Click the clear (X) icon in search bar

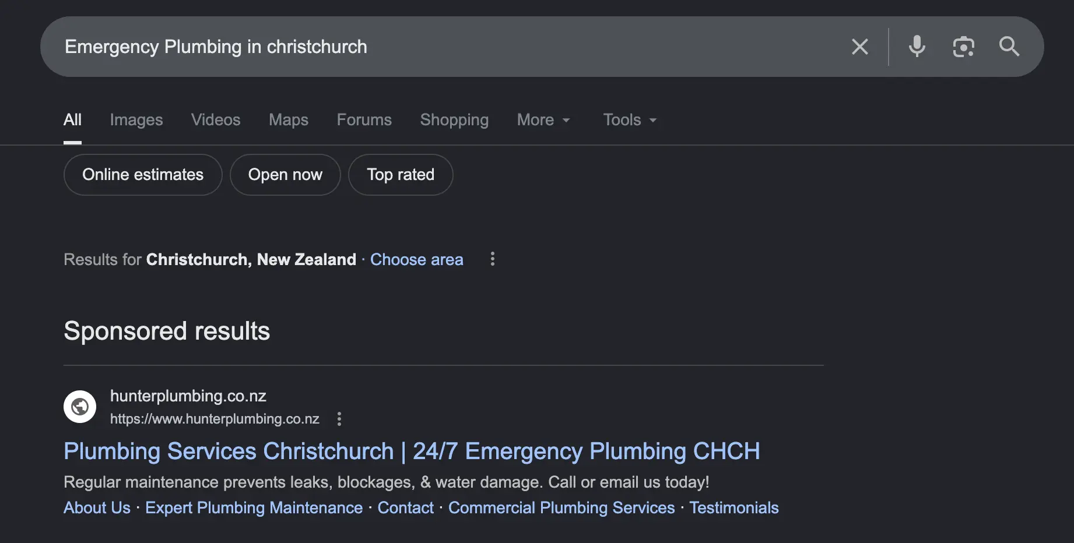point(860,47)
